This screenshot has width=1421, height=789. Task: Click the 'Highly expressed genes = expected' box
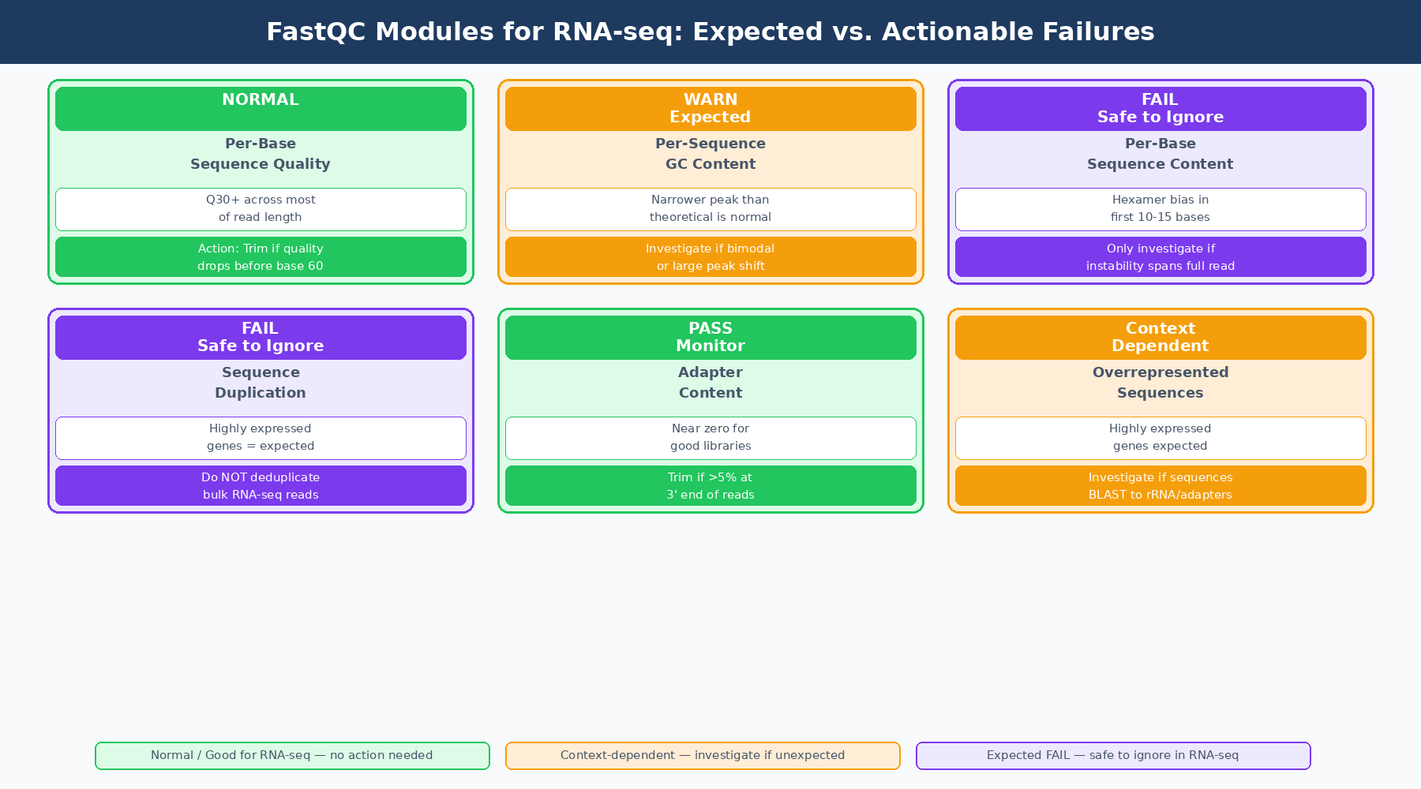point(260,437)
